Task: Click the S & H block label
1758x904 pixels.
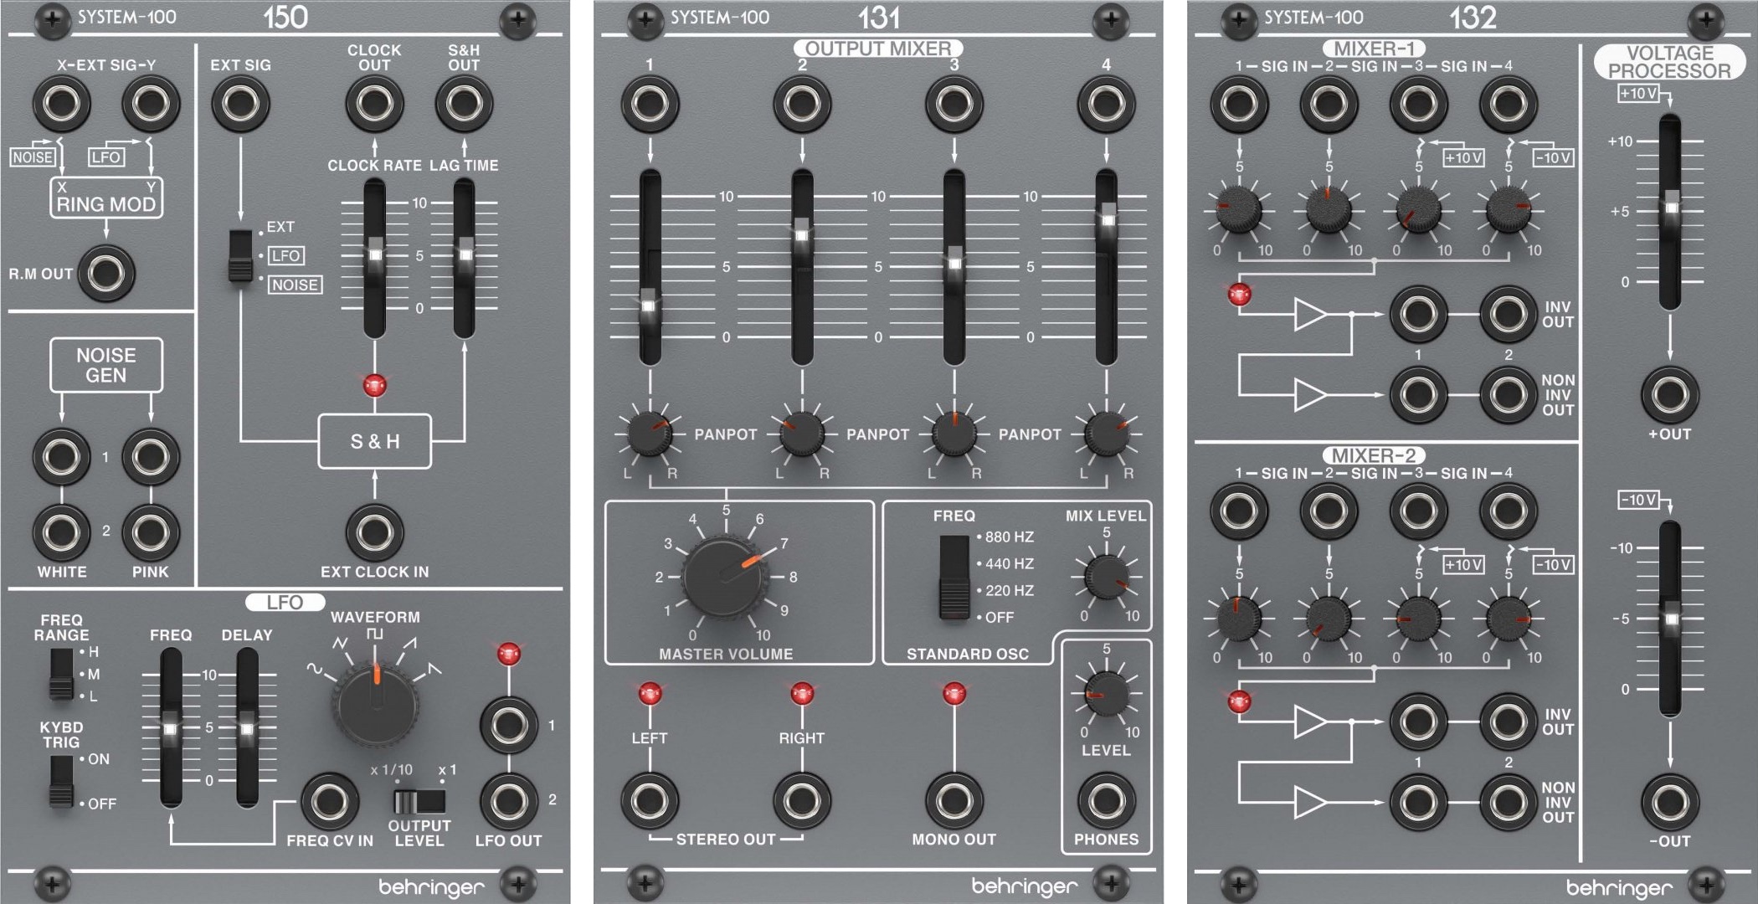Action: [374, 441]
